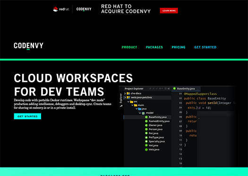Screen dimensions: 248x176
Task: Click the cyan Get Started button
Action: pos(27,116)
